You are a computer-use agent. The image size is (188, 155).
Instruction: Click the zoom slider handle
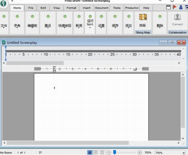[115, 152]
